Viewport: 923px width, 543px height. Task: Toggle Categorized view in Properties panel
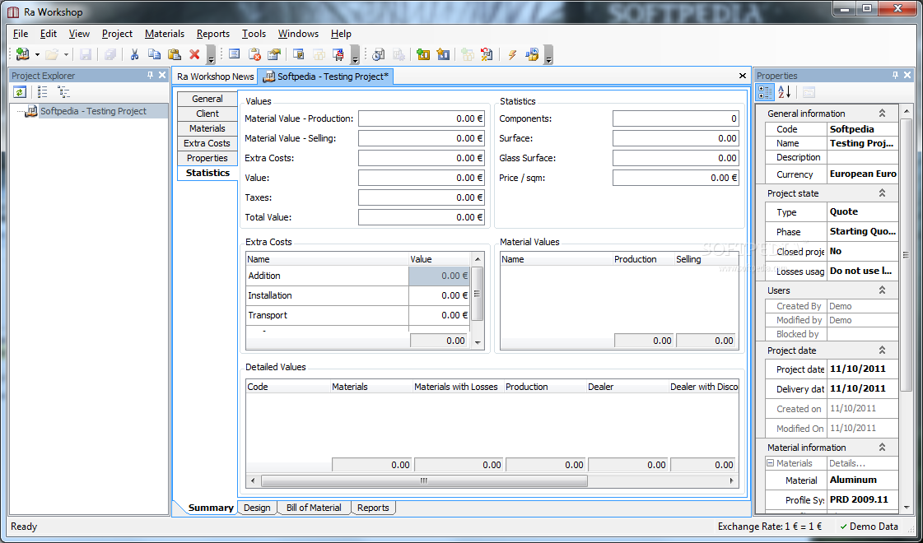point(765,92)
